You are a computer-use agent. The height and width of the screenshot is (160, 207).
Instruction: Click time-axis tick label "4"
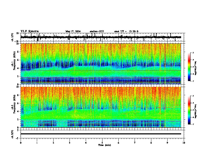[x=86, y=143]
